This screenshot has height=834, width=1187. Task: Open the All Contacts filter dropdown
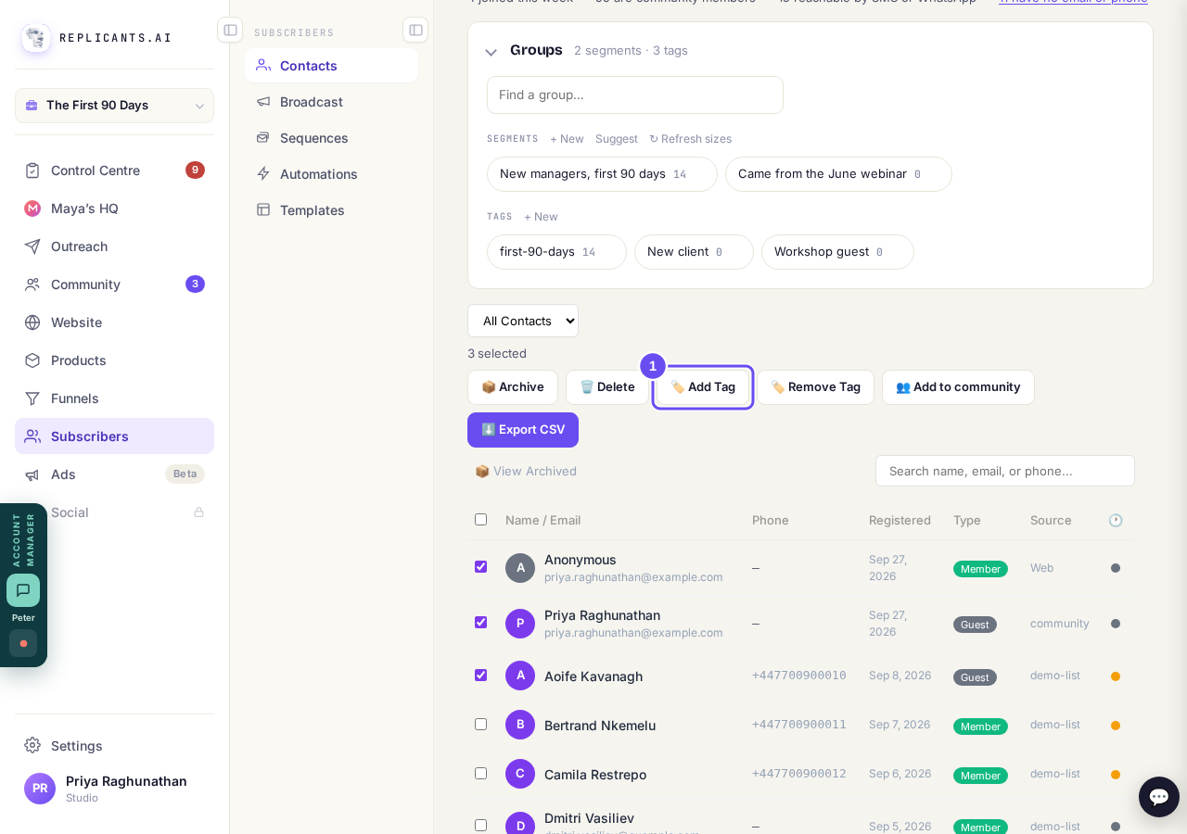(523, 321)
